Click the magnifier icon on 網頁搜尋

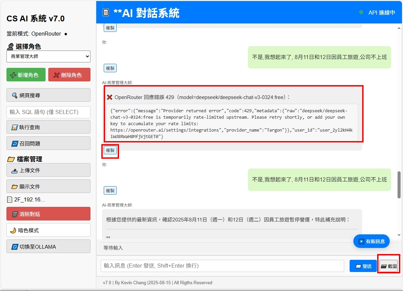(x=15, y=95)
